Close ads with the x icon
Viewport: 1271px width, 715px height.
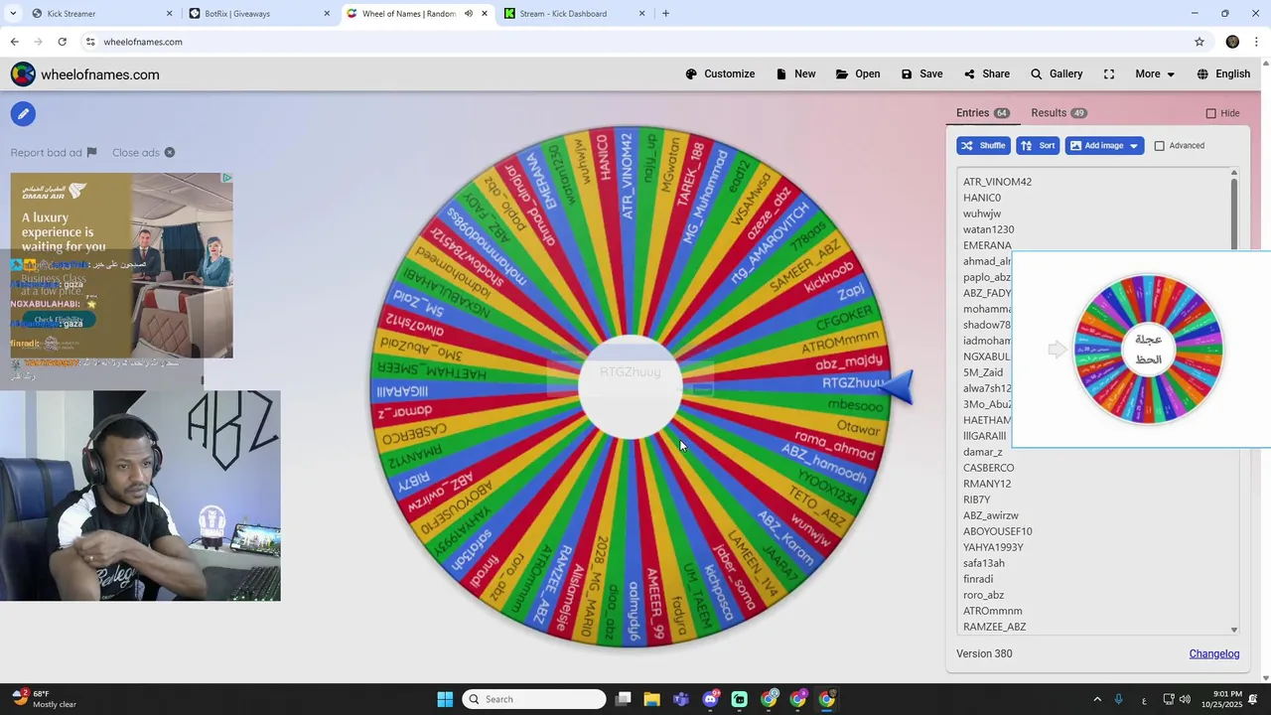point(170,152)
